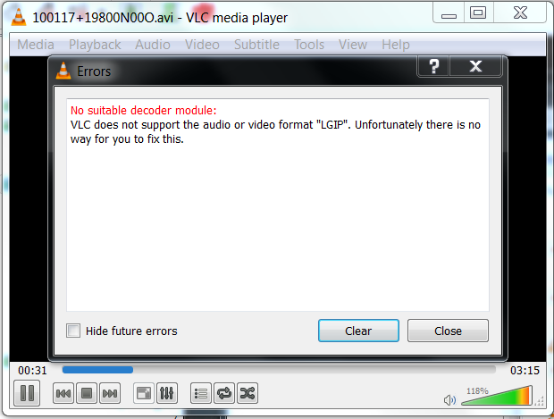The height and width of the screenshot is (419, 554).
Task: Click the window resize grip near volume
Action: click(x=540, y=401)
